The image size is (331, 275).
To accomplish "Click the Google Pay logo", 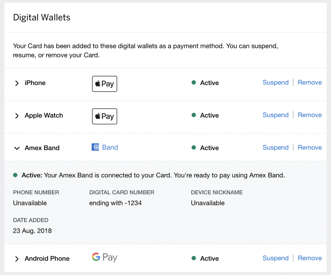I will pos(104,257).
